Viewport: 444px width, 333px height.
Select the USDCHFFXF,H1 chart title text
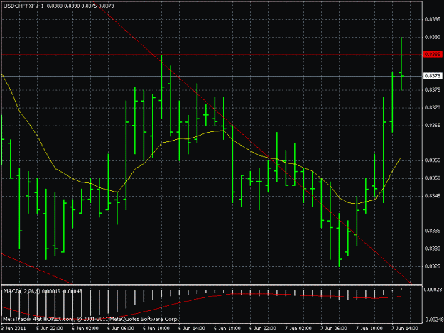point(23,6)
